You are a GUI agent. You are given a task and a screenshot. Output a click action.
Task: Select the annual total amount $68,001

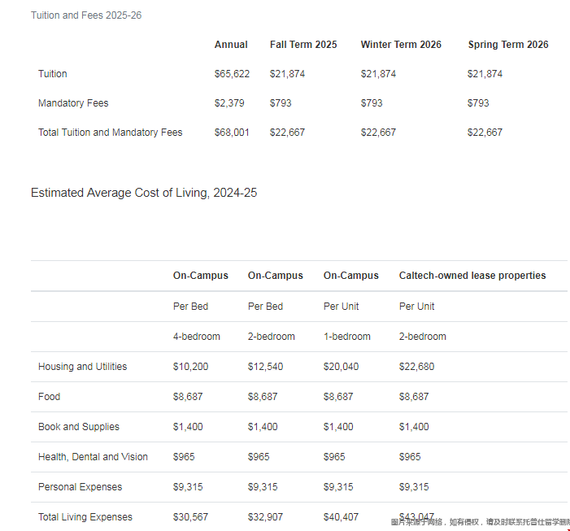(232, 133)
